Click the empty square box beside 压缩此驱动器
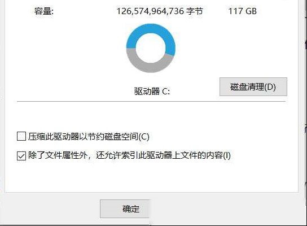The width and height of the screenshot is (307, 226). (21, 136)
